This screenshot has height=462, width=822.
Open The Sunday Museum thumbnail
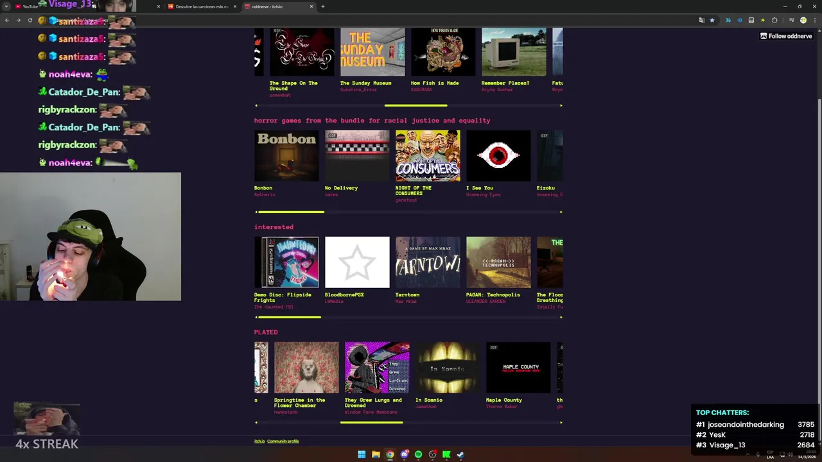coord(372,51)
